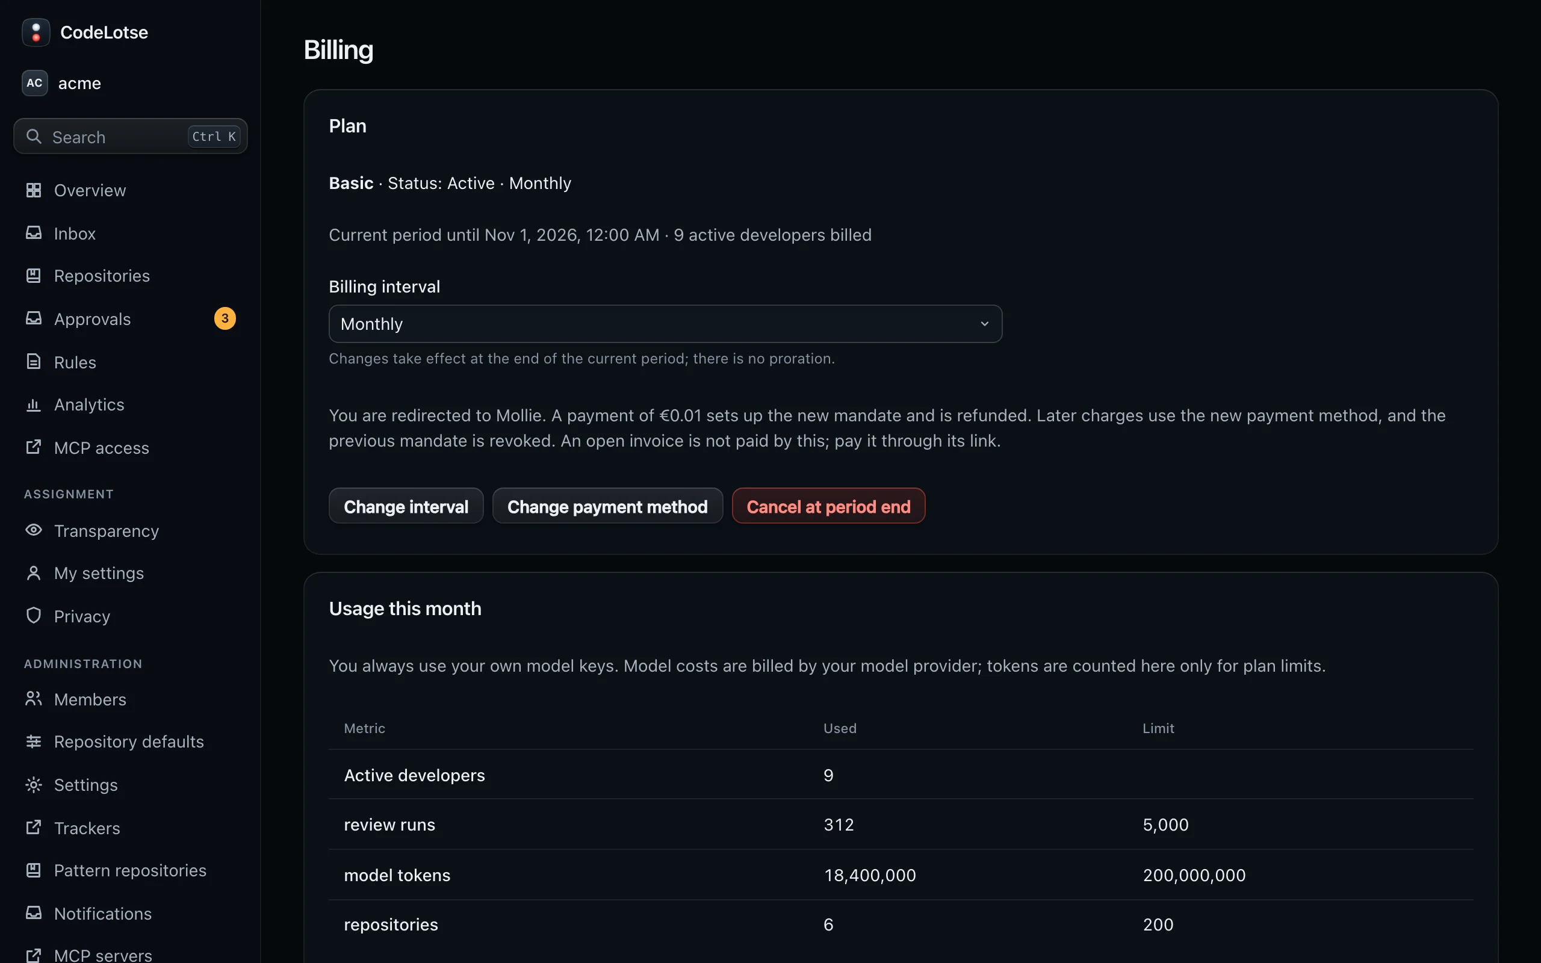Click the Repository defaults sliders icon

(x=34, y=742)
